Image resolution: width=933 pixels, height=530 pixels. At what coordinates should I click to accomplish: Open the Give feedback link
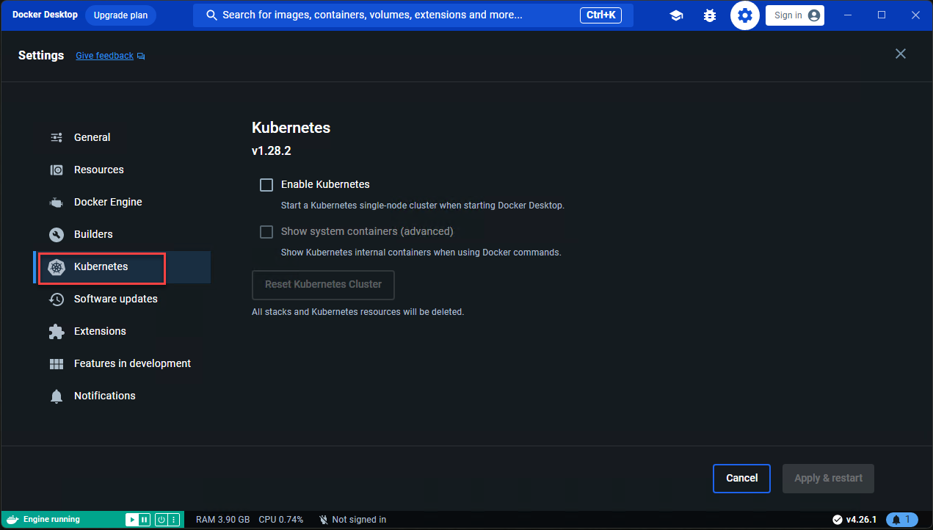[105, 56]
